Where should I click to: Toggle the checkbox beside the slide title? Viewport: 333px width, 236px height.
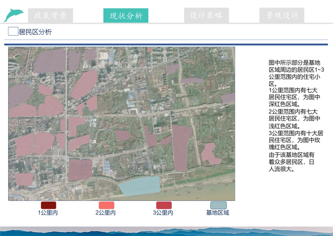tap(12, 31)
